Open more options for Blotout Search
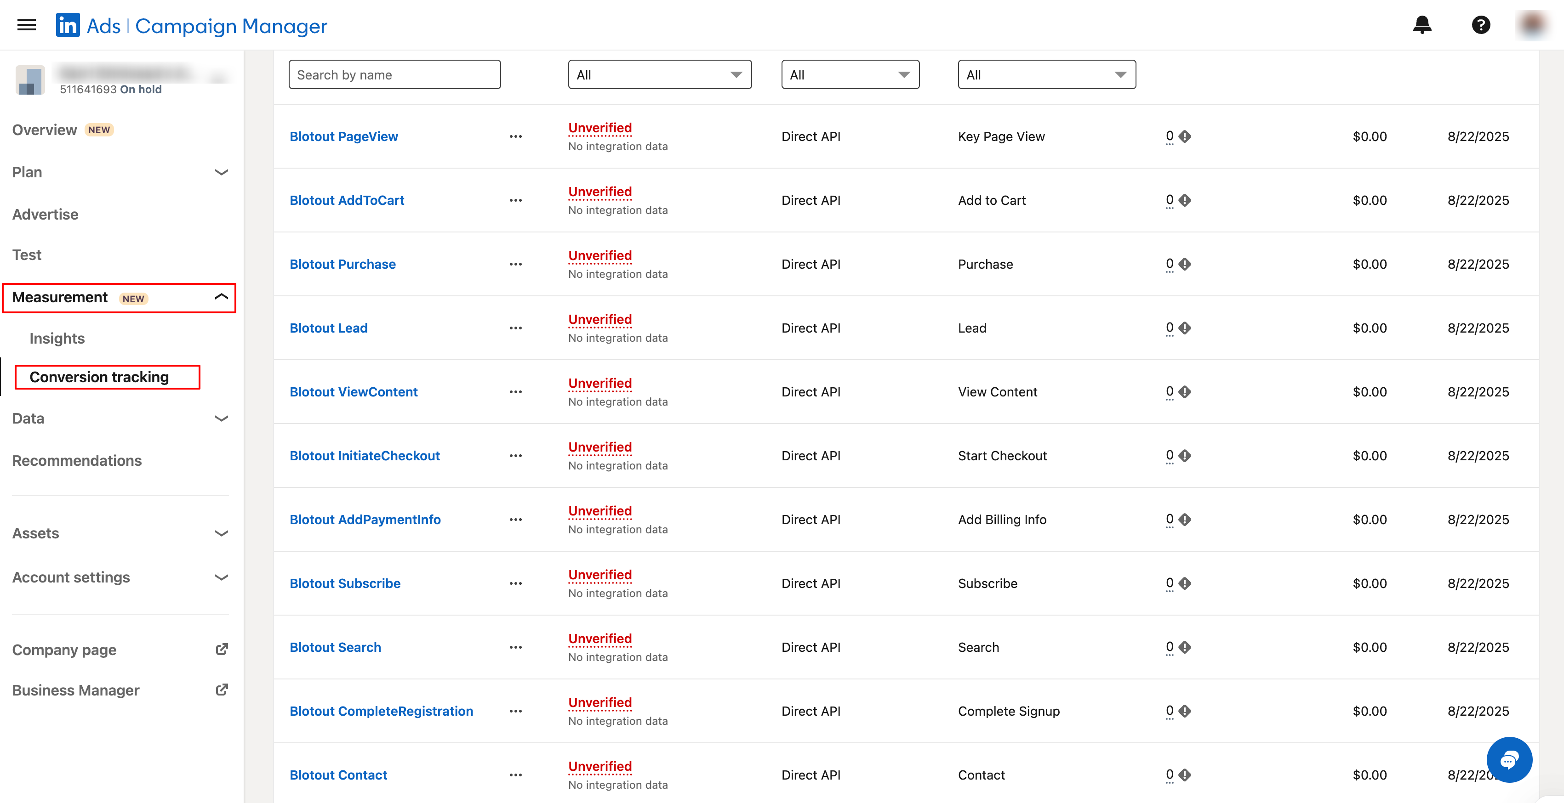Viewport: 1564px width, 803px height. [515, 647]
